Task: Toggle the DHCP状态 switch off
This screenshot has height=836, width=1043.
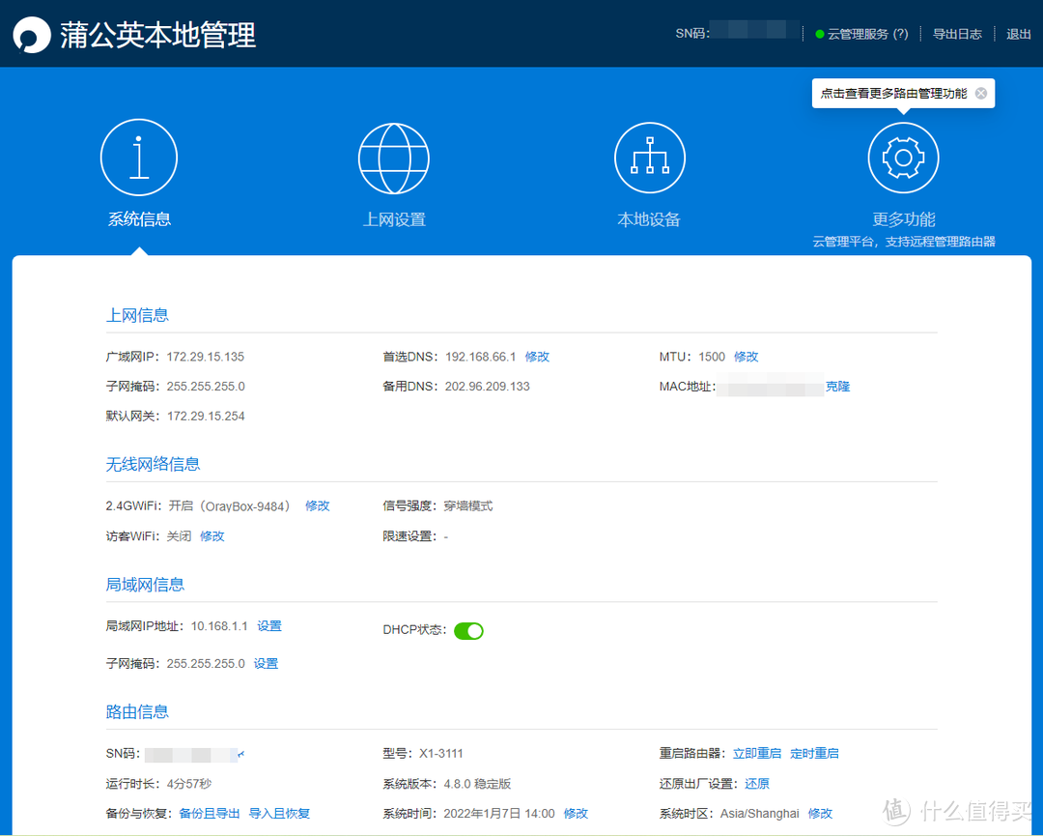Action: (x=468, y=630)
